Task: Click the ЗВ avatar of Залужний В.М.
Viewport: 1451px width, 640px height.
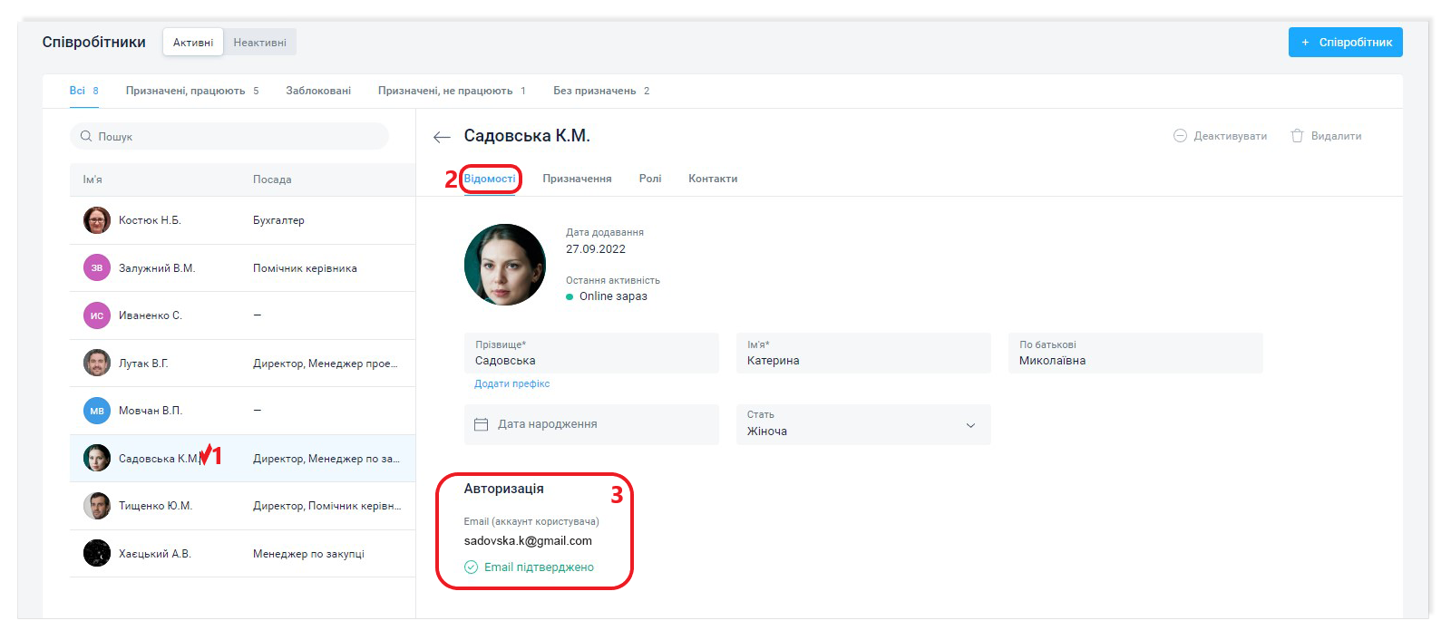Action: pos(97,268)
